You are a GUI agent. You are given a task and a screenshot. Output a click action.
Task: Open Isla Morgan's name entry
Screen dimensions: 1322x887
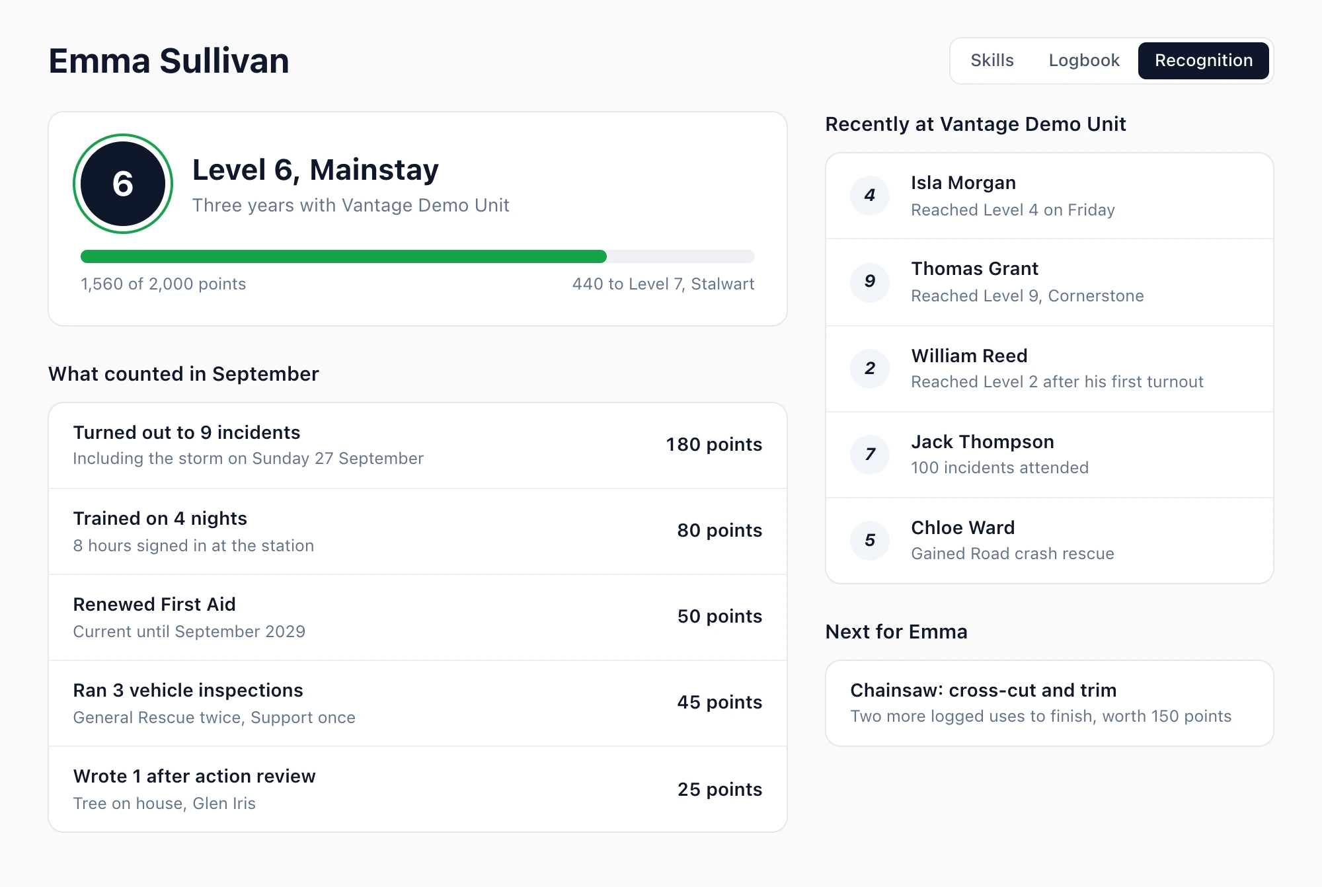pos(963,183)
